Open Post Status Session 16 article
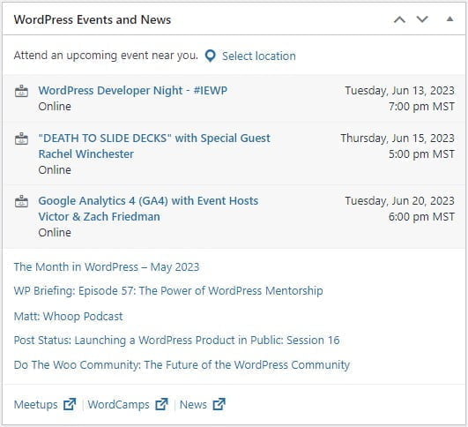This screenshot has height=427, width=468. pos(176,340)
